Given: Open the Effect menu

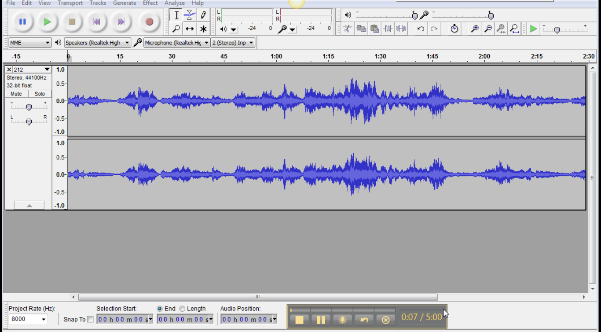Looking at the screenshot, I should pos(150,3).
